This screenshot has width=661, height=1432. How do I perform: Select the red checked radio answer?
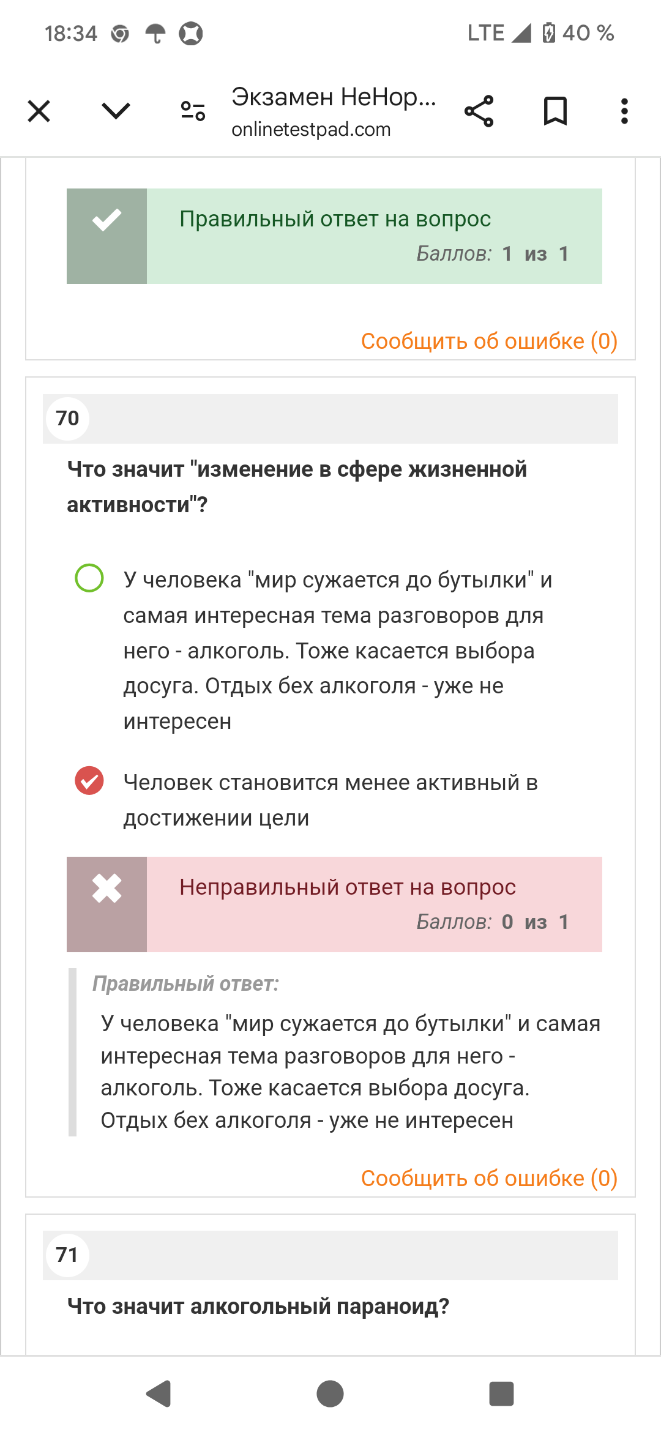(89, 781)
